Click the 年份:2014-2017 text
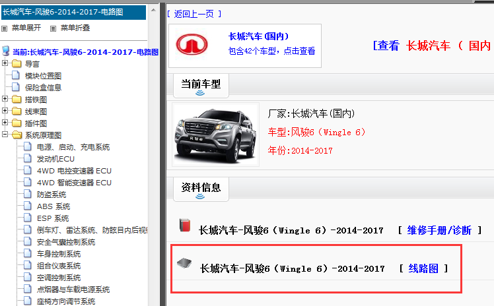The width and height of the screenshot is (494, 306). click(x=300, y=150)
